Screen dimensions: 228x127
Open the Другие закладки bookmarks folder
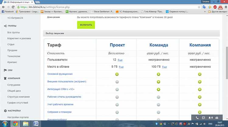pyautogui.click(x=218, y=11)
